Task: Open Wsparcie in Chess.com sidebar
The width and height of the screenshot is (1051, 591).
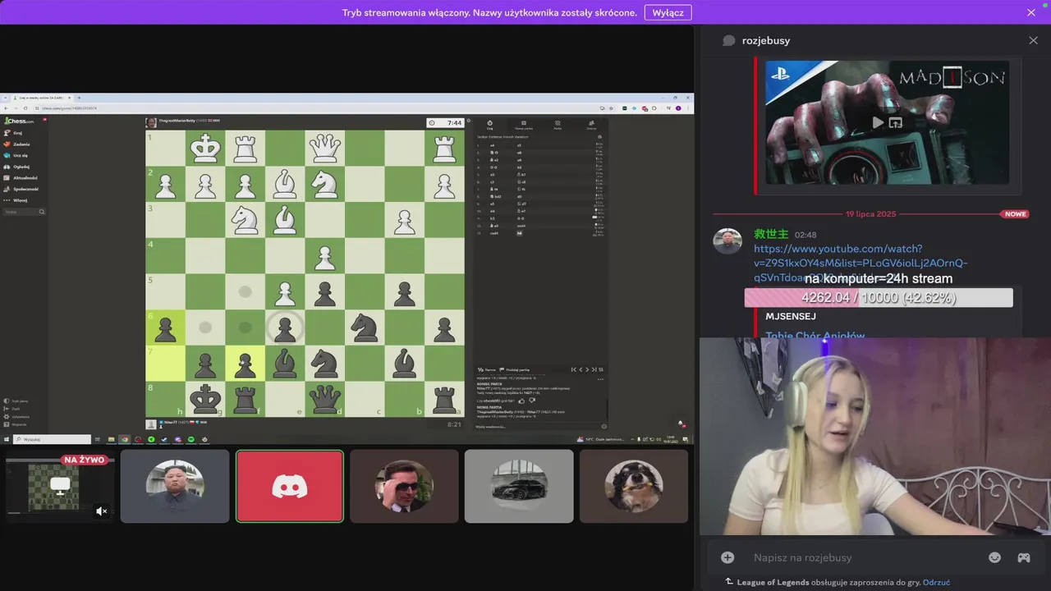Action: point(16,424)
